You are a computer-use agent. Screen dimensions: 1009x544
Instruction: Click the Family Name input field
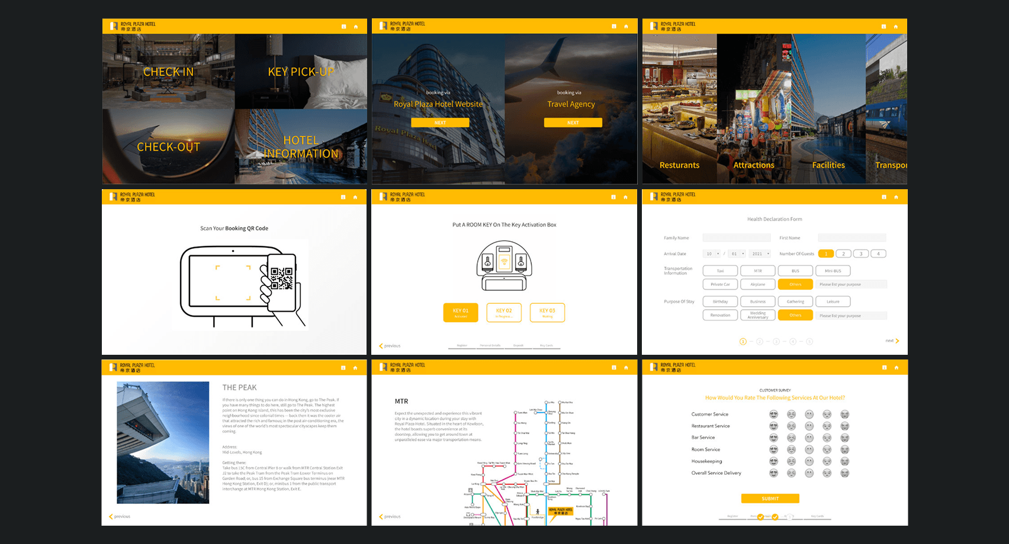tap(737, 238)
